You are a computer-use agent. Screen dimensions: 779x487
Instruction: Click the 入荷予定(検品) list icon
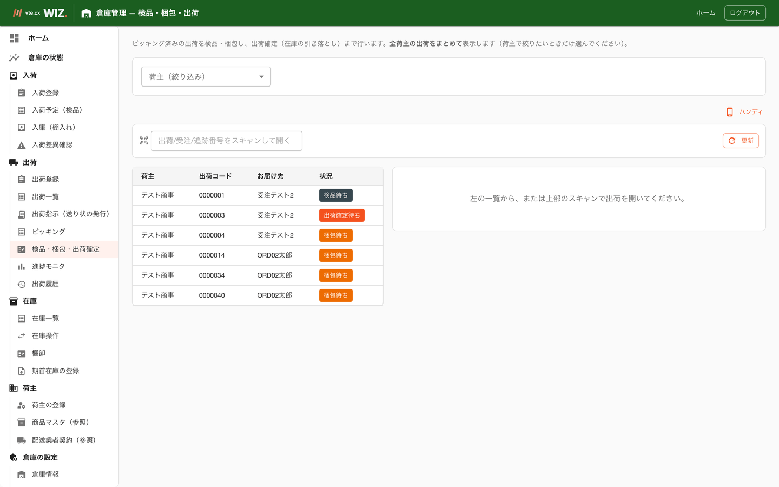[x=22, y=110]
